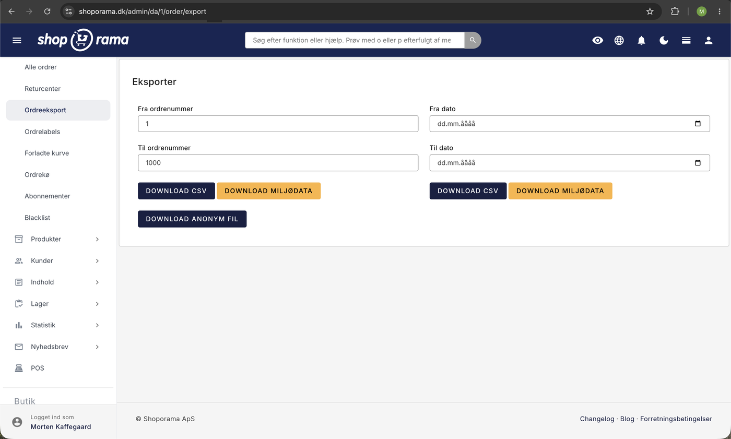The height and width of the screenshot is (439, 731).
Task: Click the account avatar beside Morten Kaffegaard
Action: click(x=17, y=422)
